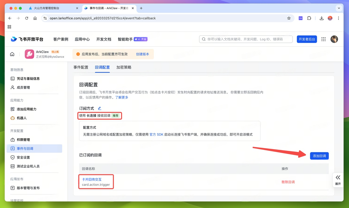This screenshot has height=208, width=349.
Task: Click the ArkClaw pink app avatar
Action: (x=29, y=54)
